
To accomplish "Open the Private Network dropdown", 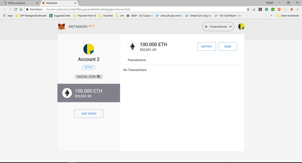I will 218,27.
